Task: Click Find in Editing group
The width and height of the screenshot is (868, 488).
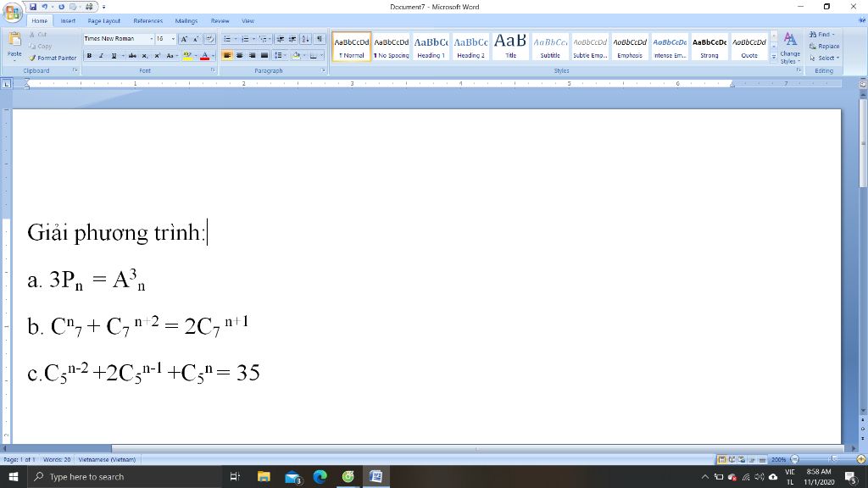Action: pyautogui.click(x=821, y=34)
